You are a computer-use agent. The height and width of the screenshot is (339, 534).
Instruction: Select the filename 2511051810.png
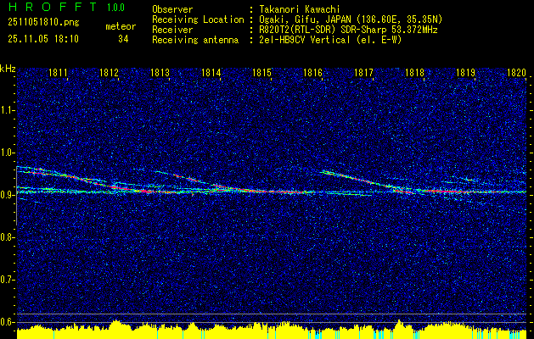[43, 23]
